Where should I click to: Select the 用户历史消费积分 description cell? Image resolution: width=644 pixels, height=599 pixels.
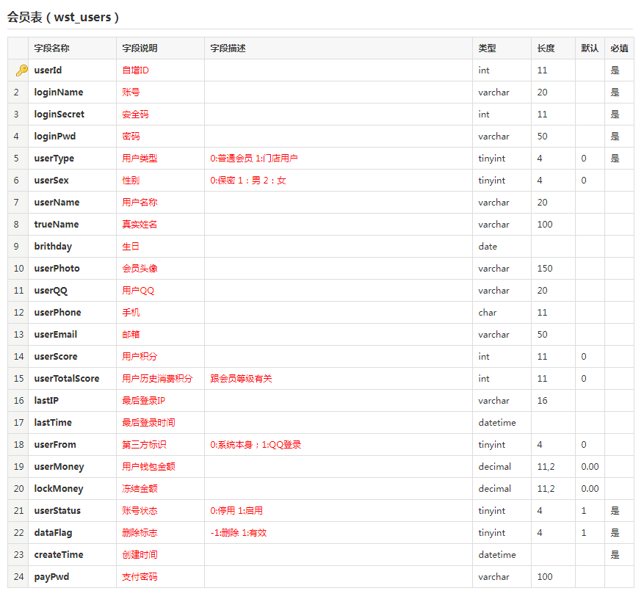[x=157, y=379]
